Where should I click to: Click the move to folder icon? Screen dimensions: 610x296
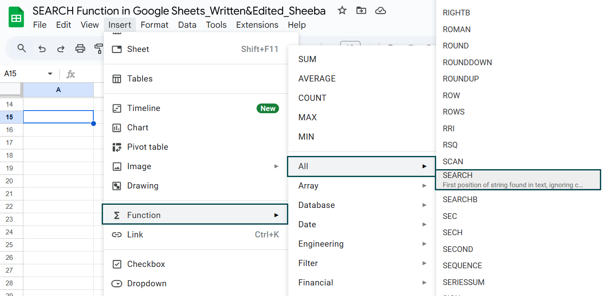coord(361,11)
